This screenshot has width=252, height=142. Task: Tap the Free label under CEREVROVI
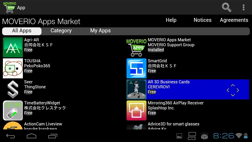(152, 92)
